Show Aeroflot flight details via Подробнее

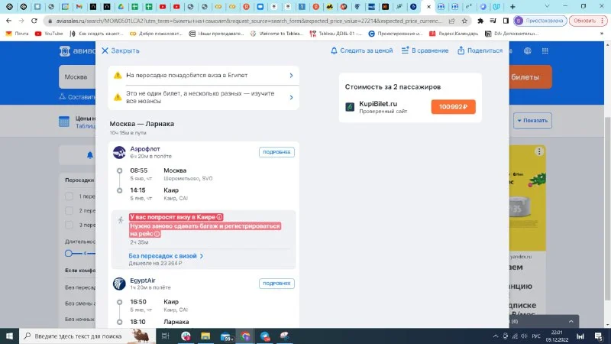pos(276,152)
